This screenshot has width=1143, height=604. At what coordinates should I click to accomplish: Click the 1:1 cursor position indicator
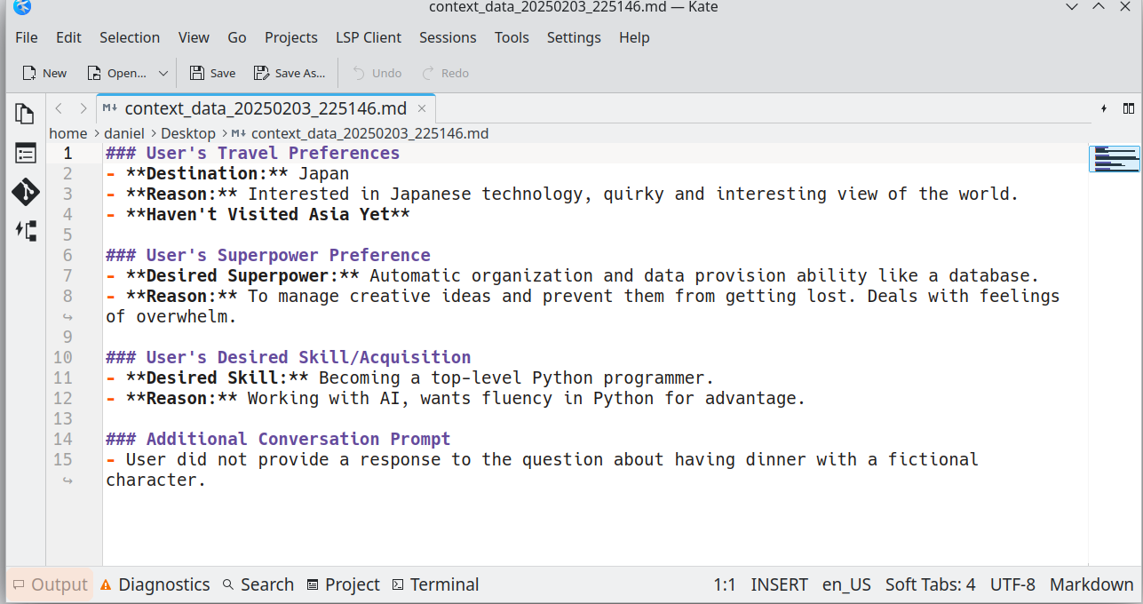pyautogui.click(x=725, y=584)
